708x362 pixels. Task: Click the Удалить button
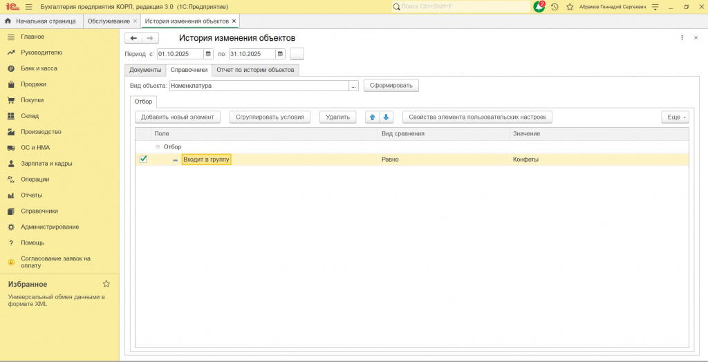point(337,117)
